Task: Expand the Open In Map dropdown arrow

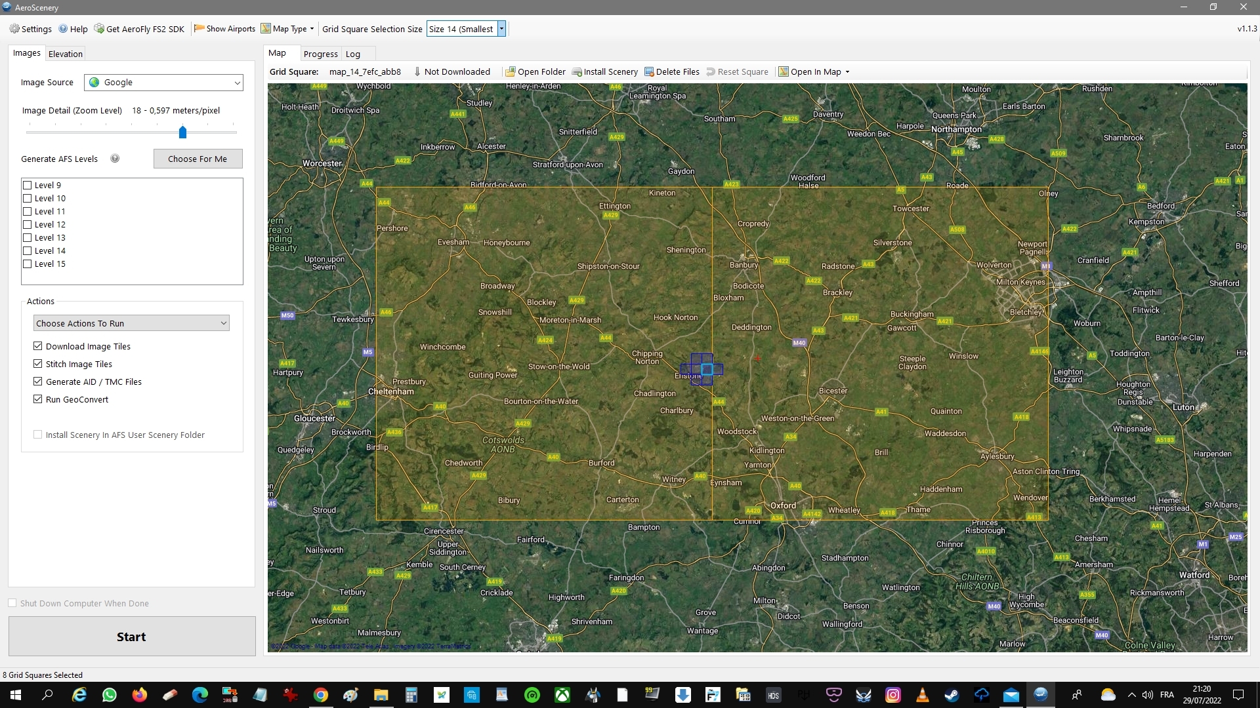Action: 847,72
